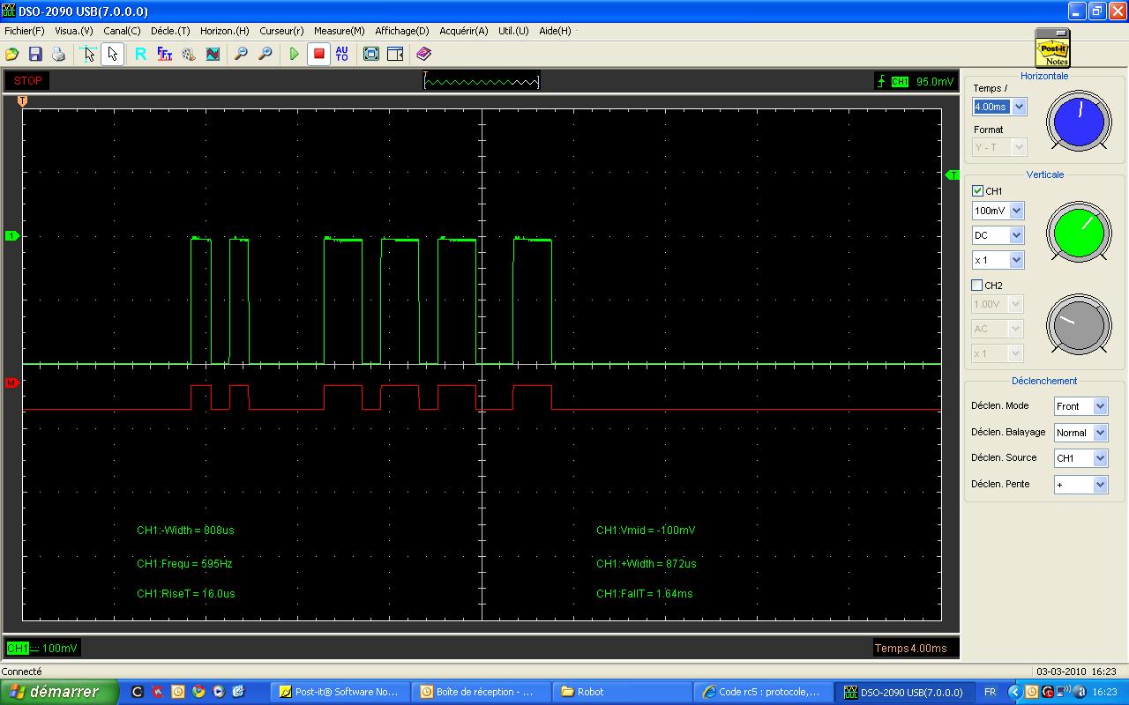Open the Déclen. Pente slope dropdown

point(1100,485)
